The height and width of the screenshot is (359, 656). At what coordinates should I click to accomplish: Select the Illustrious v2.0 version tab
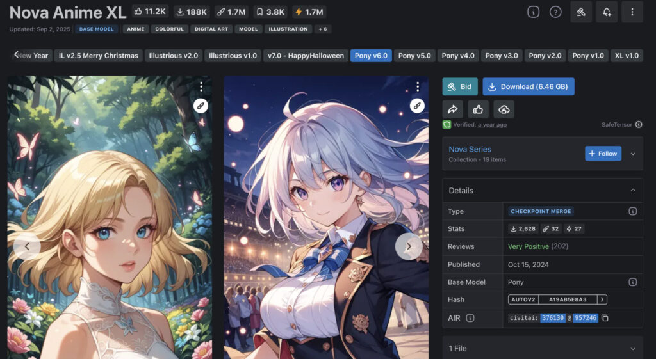pyautogui.click(x=173, y=56)
